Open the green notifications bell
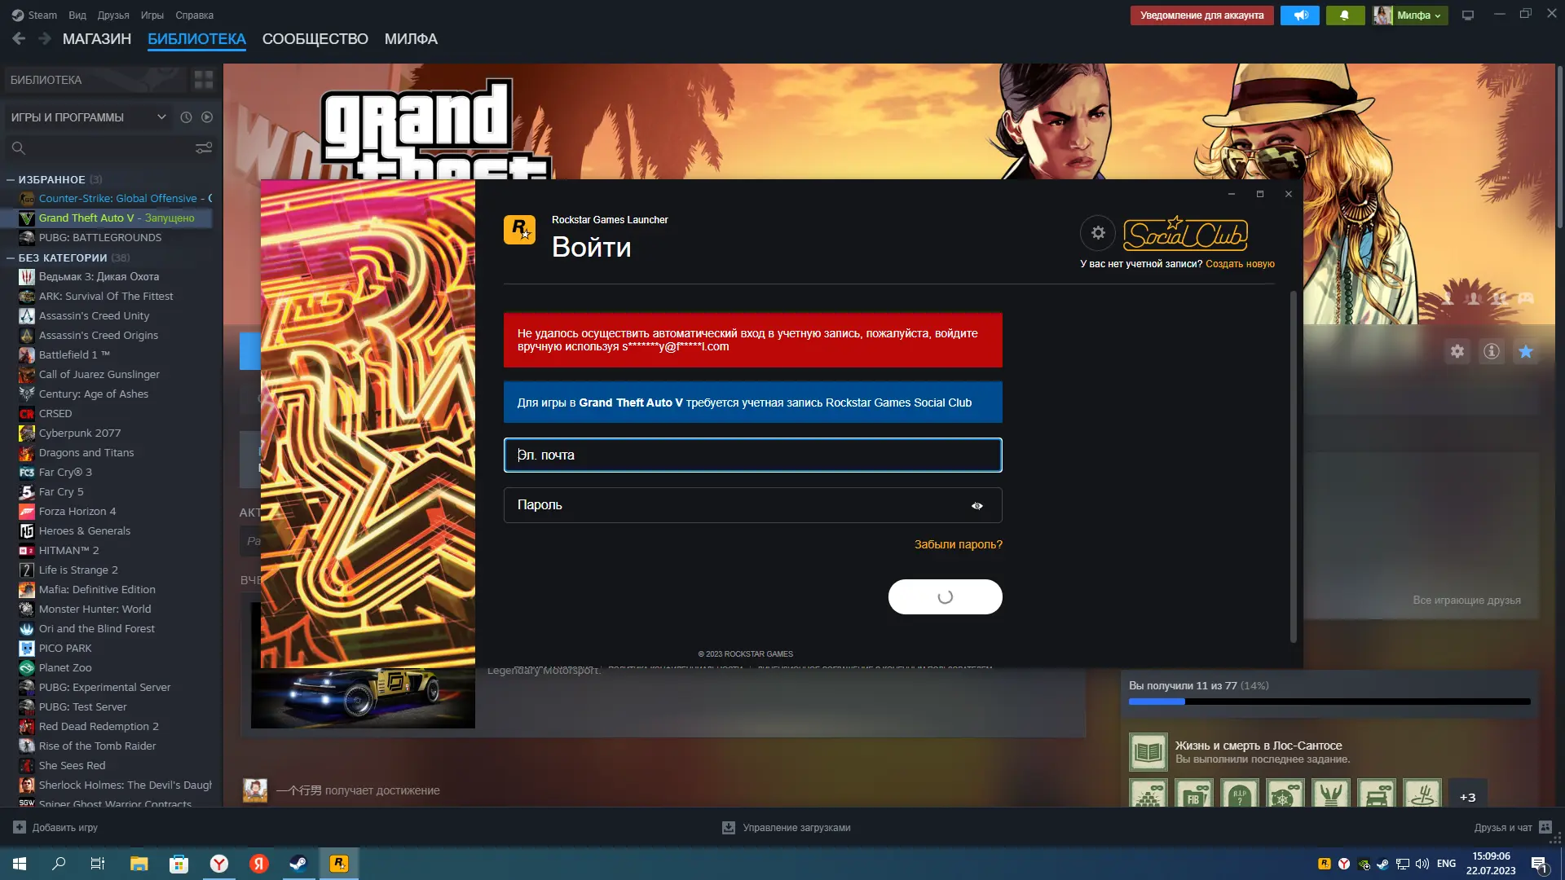This screenshot has width=1565, height=880. click(1345, 15)
